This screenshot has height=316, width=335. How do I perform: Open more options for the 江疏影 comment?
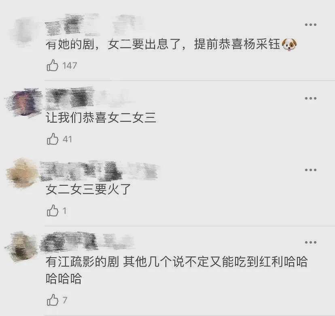click(x=310, y=242)
